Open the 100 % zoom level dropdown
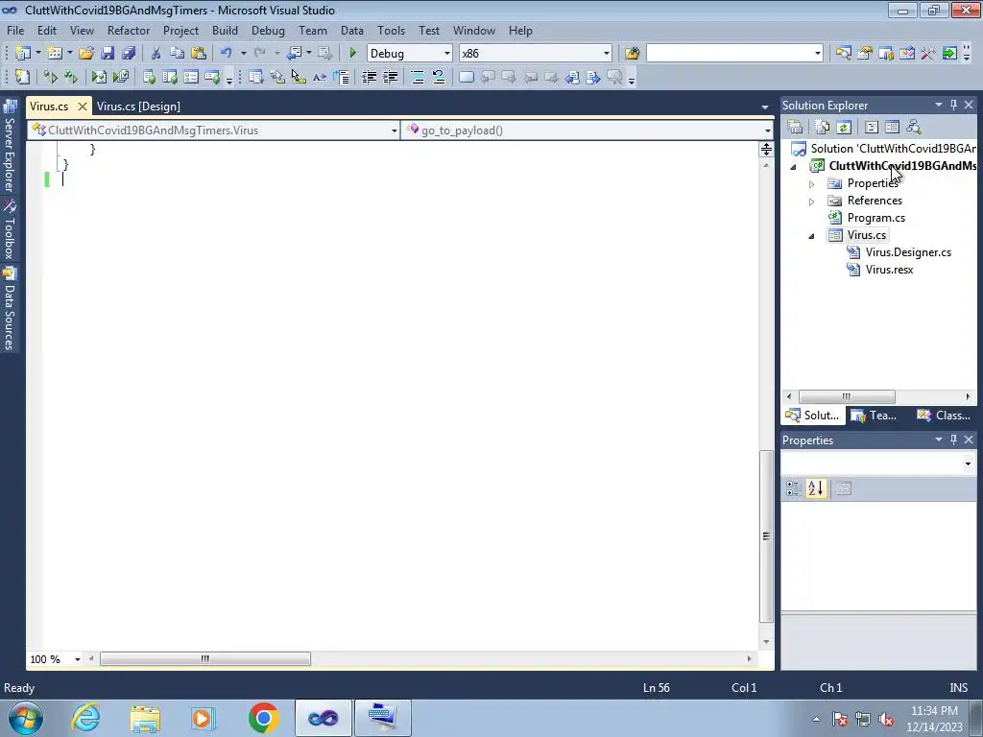Screen dimensions: 983x737 tap(78, 659)
